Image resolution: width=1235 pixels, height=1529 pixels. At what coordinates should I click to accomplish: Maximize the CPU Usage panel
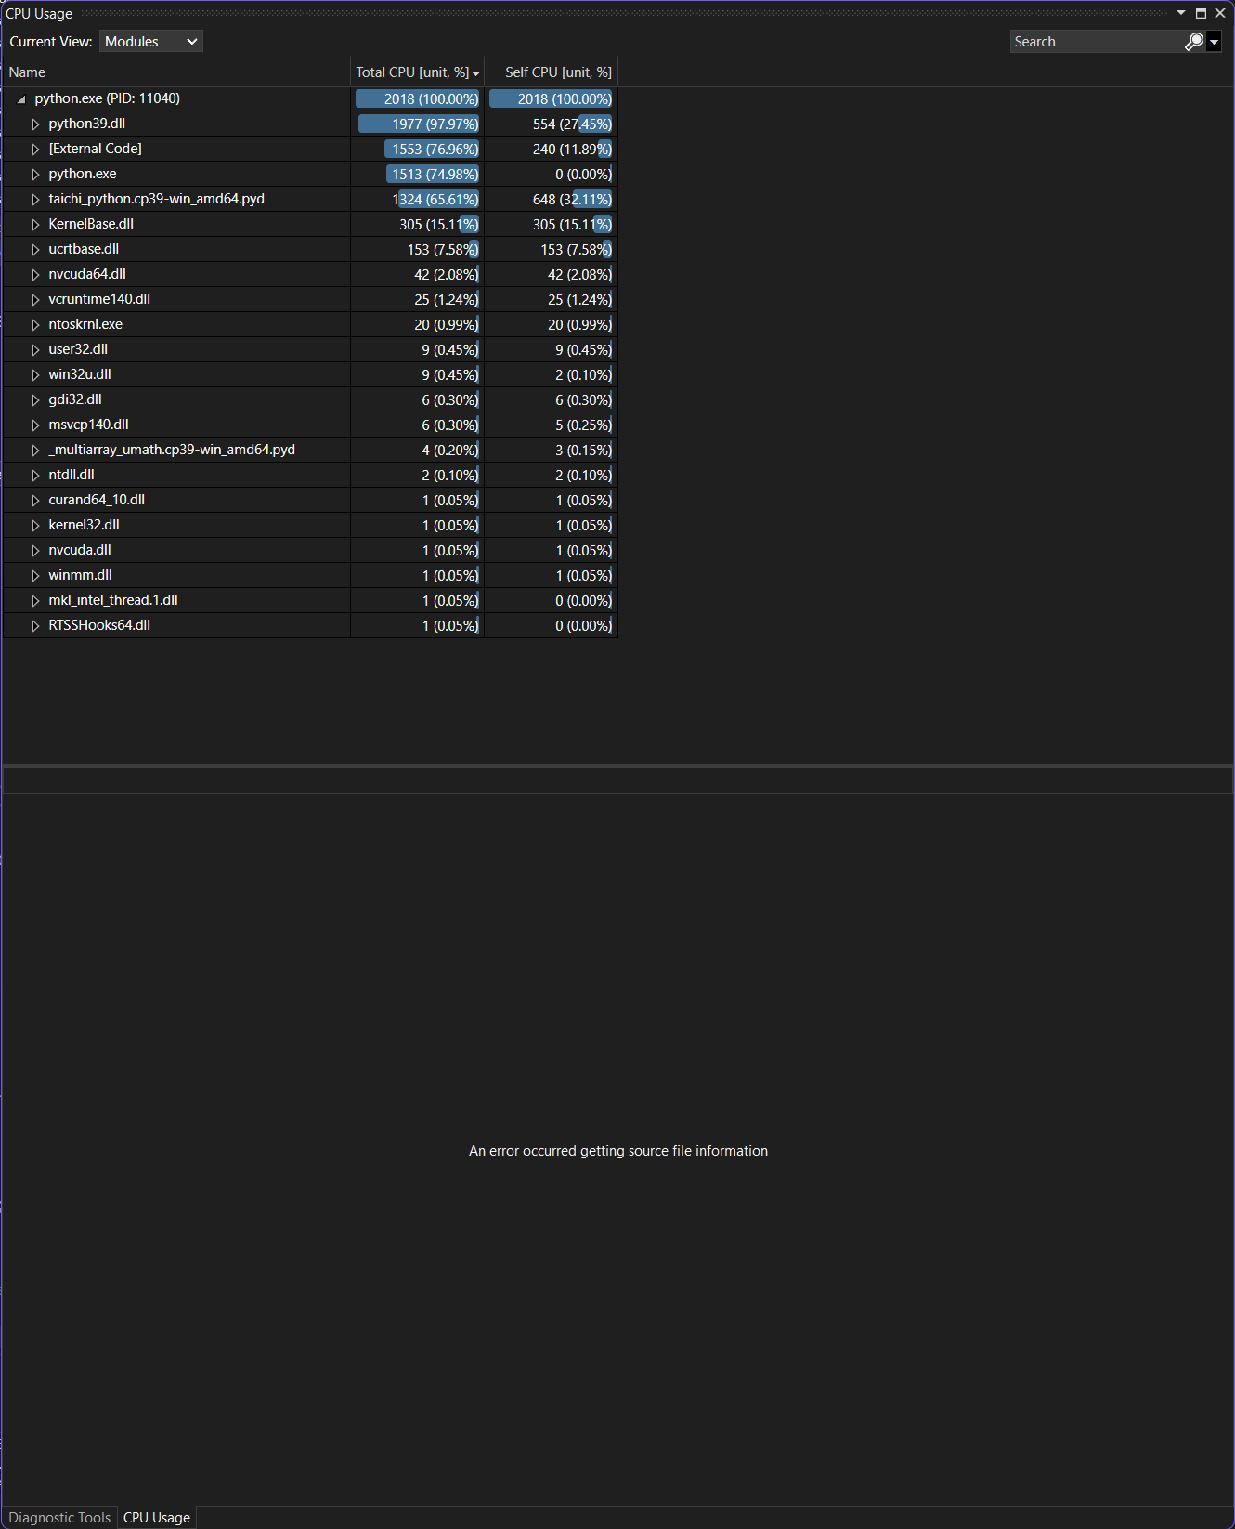click(x=1201, y=13)
